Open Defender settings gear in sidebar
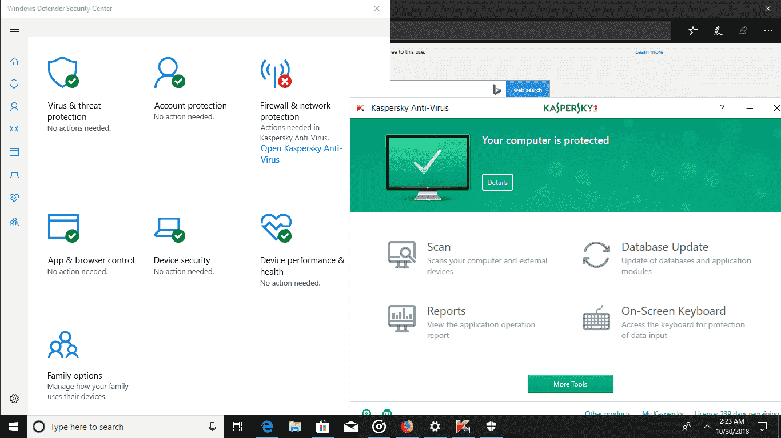 point(14,399)
